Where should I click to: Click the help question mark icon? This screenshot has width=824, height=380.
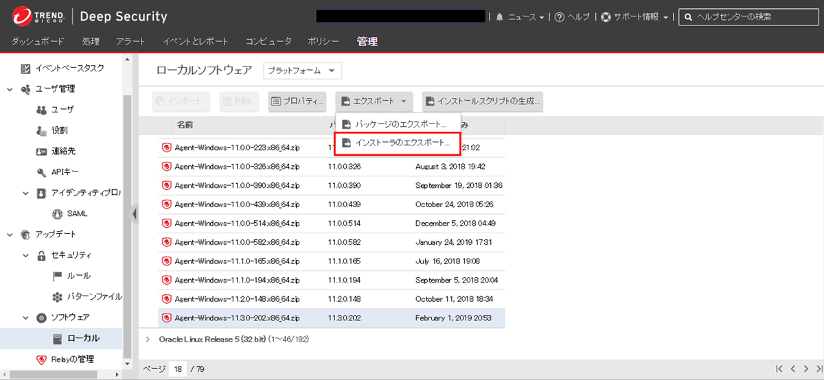[560, 17]
